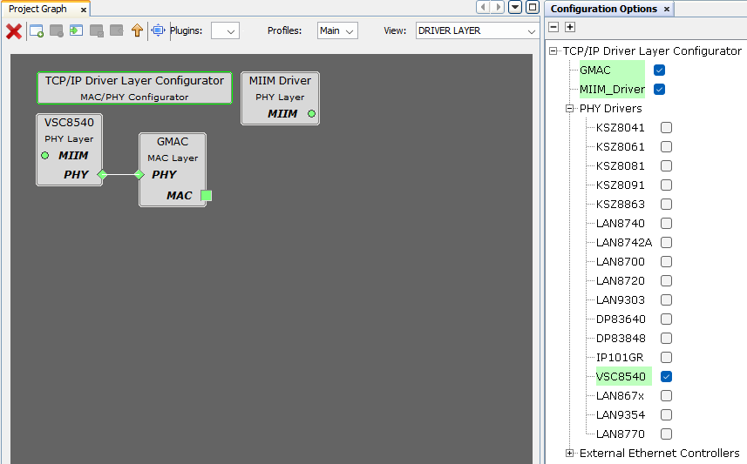Tick the KSZ8863 checkbox
The width and height of the screenshot is (747, 464).
click(667, 205)
